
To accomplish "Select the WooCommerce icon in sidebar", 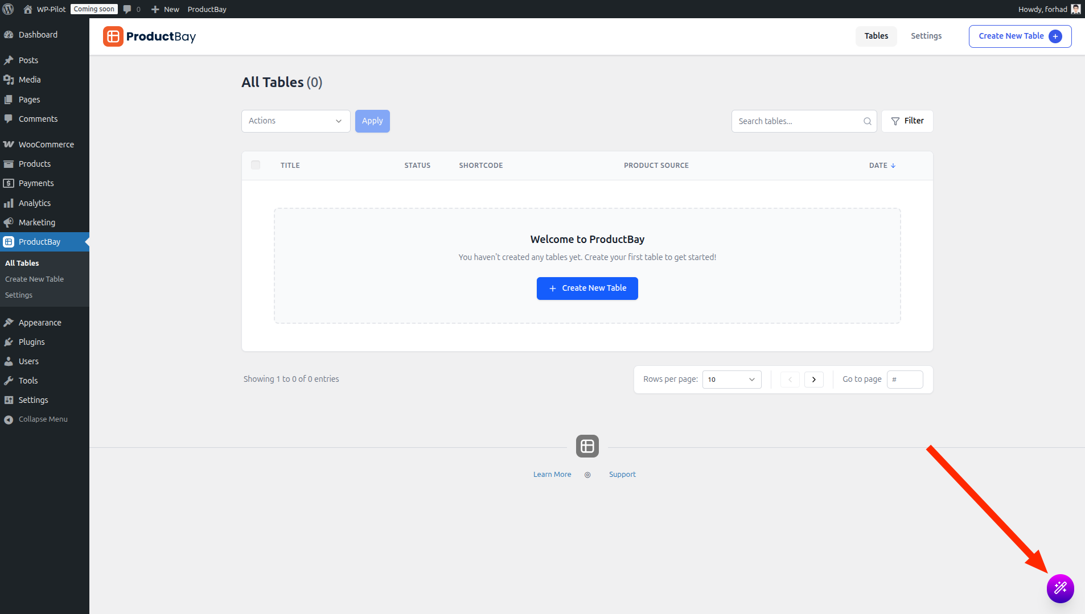I will [x=9, y=144].
